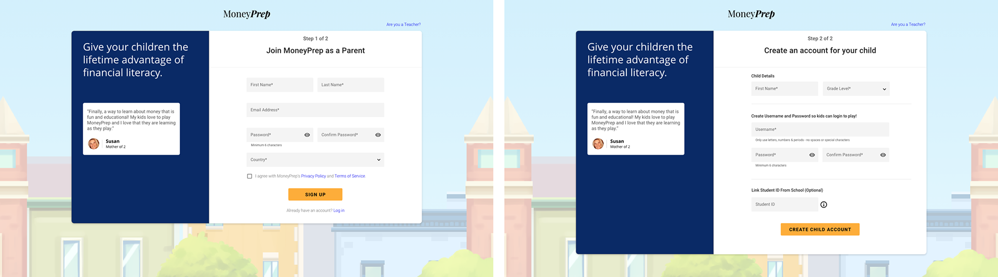
Task: Click the Log in link
Action: 339,211
